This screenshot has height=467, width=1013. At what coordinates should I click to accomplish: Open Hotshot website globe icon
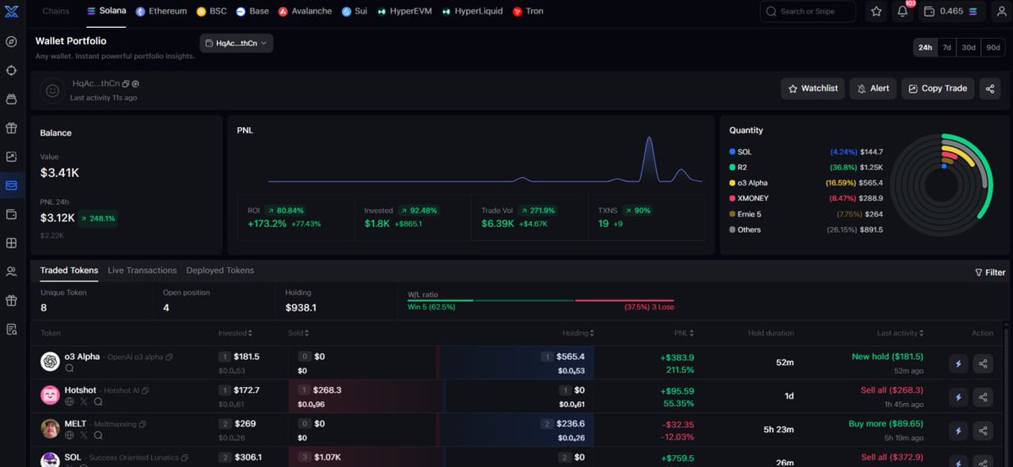pos(69,402)
